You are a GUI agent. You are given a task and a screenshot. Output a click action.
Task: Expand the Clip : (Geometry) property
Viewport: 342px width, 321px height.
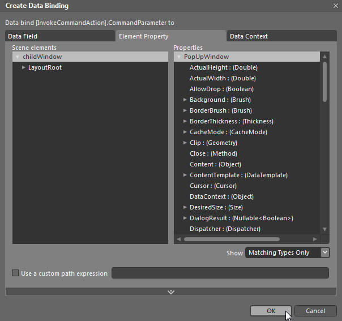185,143
